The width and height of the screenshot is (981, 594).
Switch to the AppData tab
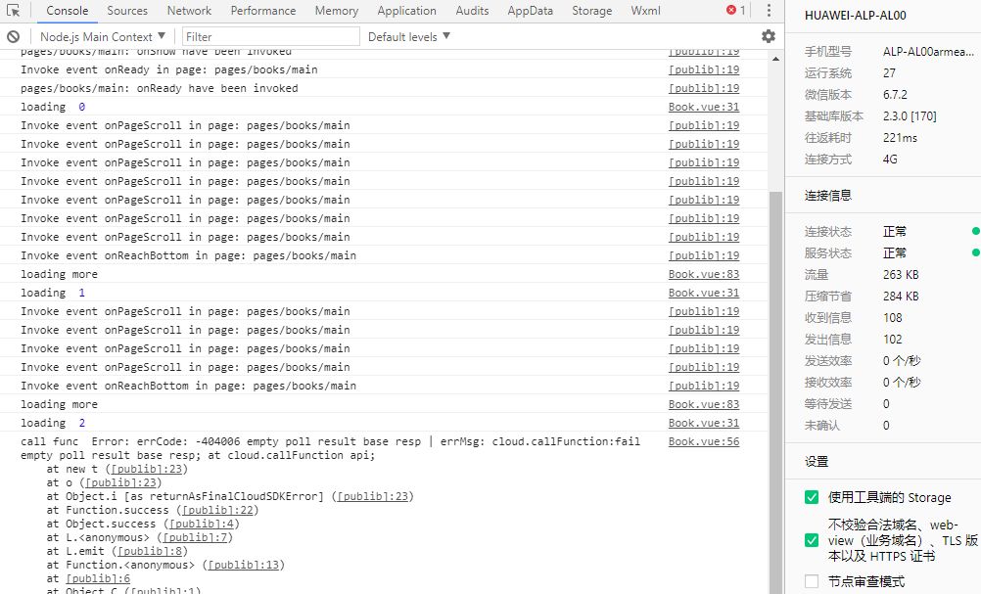tap(530, 11)
